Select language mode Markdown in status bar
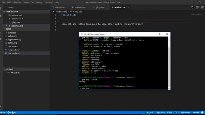The height and width of the screenshot is (115, 205). pyautogui.click(x=186, y=112)
